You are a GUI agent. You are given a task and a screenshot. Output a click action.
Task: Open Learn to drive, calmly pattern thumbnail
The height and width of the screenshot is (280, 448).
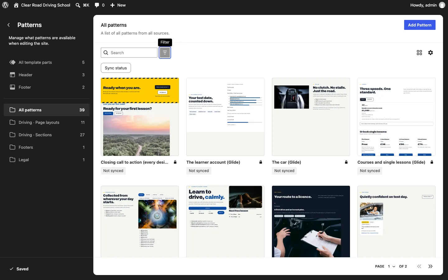click(x=225, y=222)
